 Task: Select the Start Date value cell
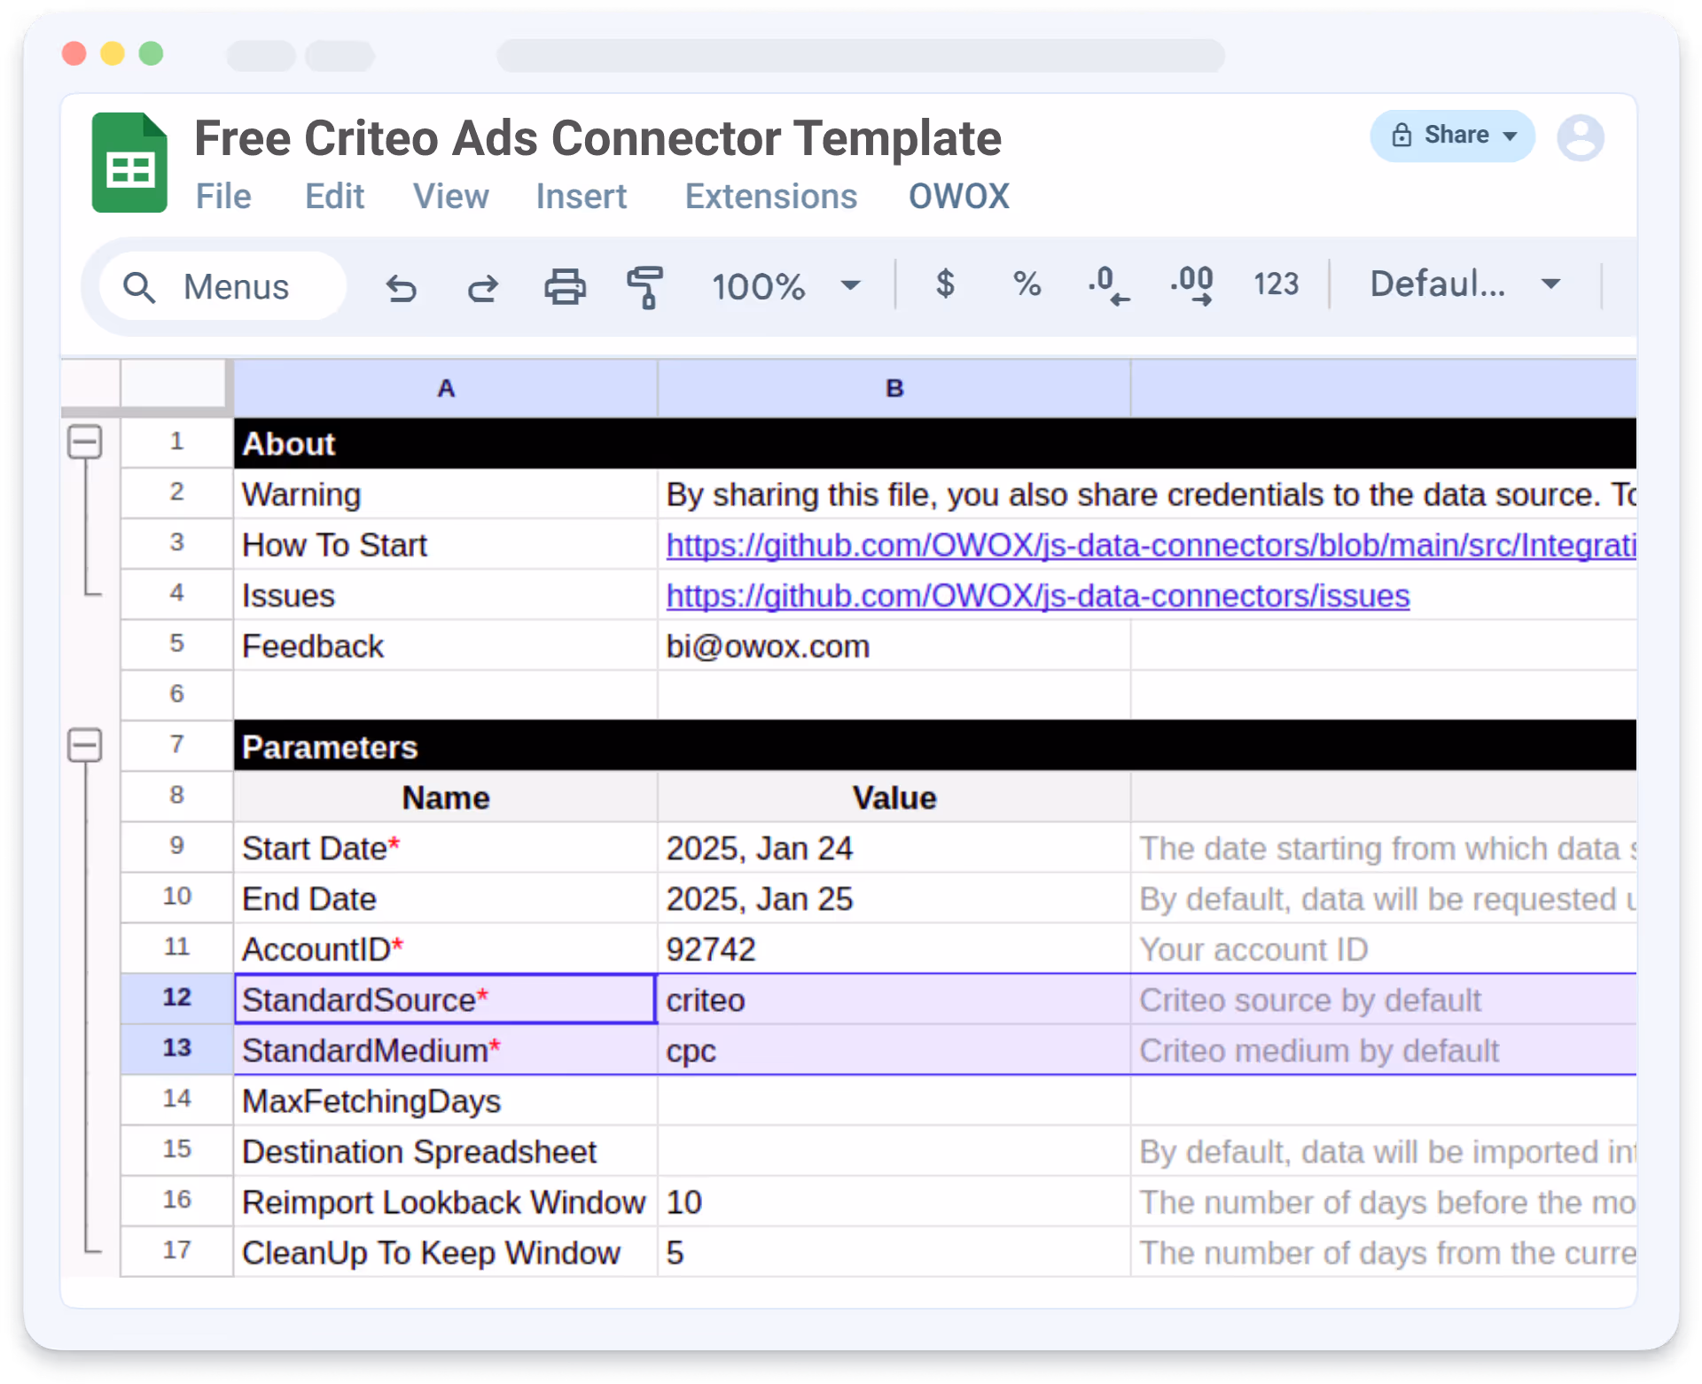coord(894,848)
